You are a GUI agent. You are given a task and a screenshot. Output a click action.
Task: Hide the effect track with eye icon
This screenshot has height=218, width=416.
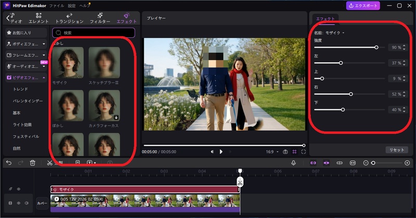19,189
